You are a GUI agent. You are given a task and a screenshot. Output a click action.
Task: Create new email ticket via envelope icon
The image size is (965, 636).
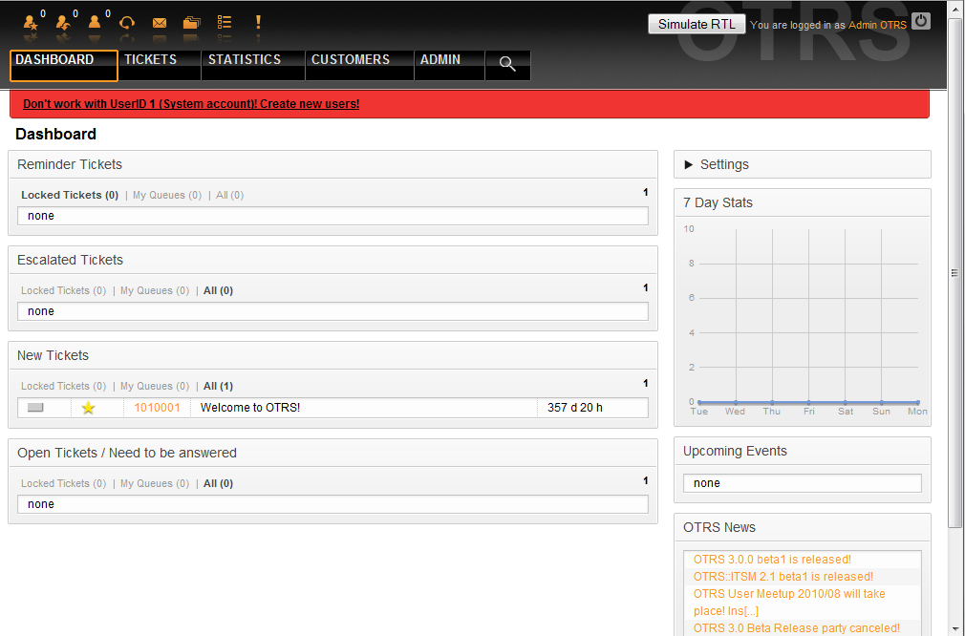point(160,22)
